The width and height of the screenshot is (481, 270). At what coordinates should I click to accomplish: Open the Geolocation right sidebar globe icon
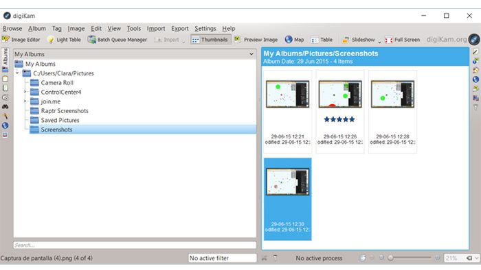(x=476, y=79)
